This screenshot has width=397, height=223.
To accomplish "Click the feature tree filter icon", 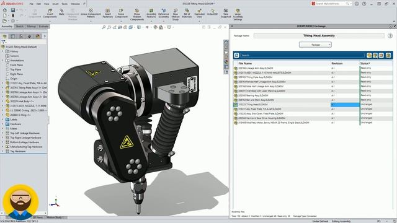I will 4,42.
